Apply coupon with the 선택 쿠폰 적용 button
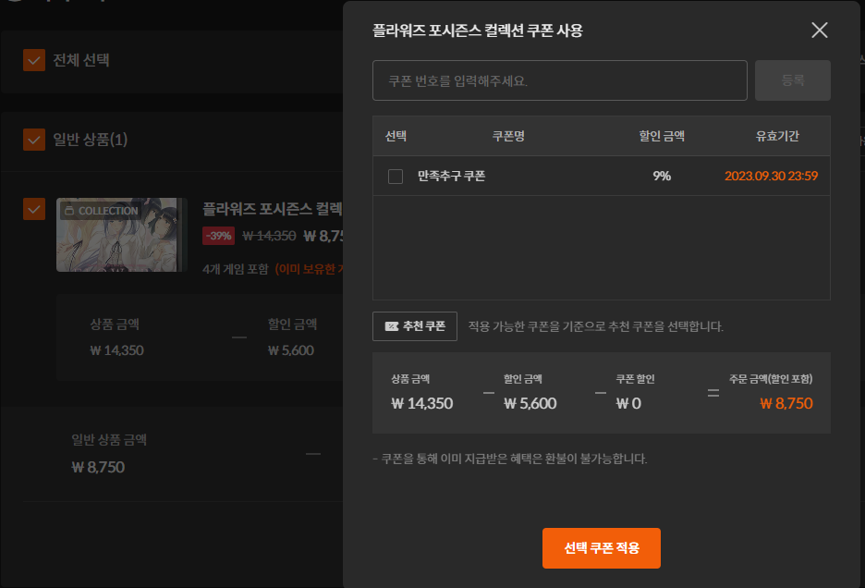Screen dimensions: 865x588 coord(602,548)
